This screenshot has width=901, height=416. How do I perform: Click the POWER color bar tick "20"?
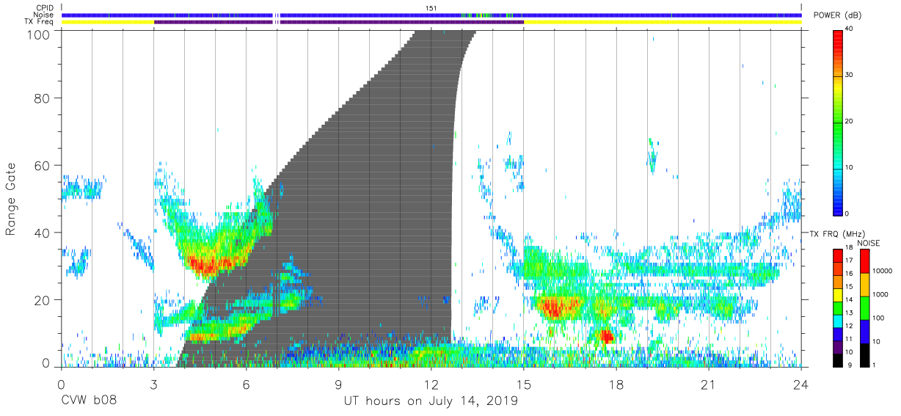pyautogui.click(x=850, y=122)
